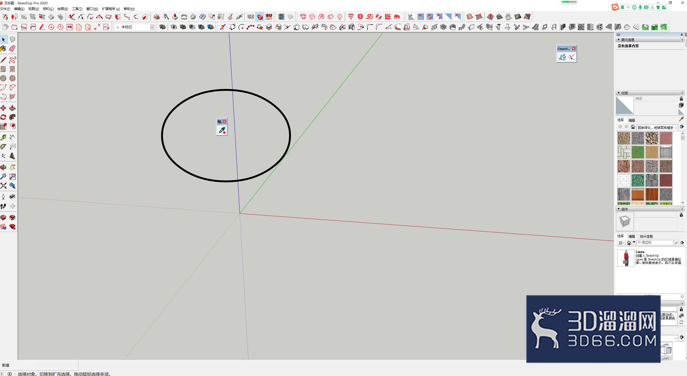The image size is (687, 376).
Task: Go to materials home collection
Action: (x=633, y=127)
